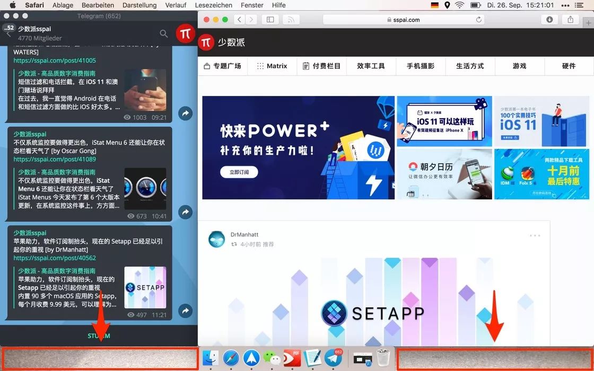Image resolution: width=594 pixels, height=371 pixels.
Task: Open the Trash in the Dock
Action: click(x=383, y=358)
